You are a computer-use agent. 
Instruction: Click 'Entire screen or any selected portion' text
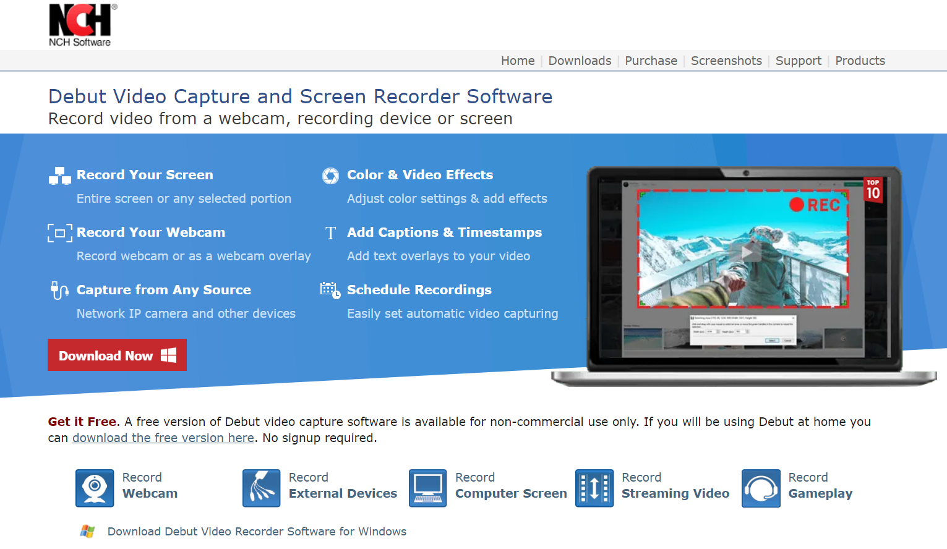click(184, 198)
